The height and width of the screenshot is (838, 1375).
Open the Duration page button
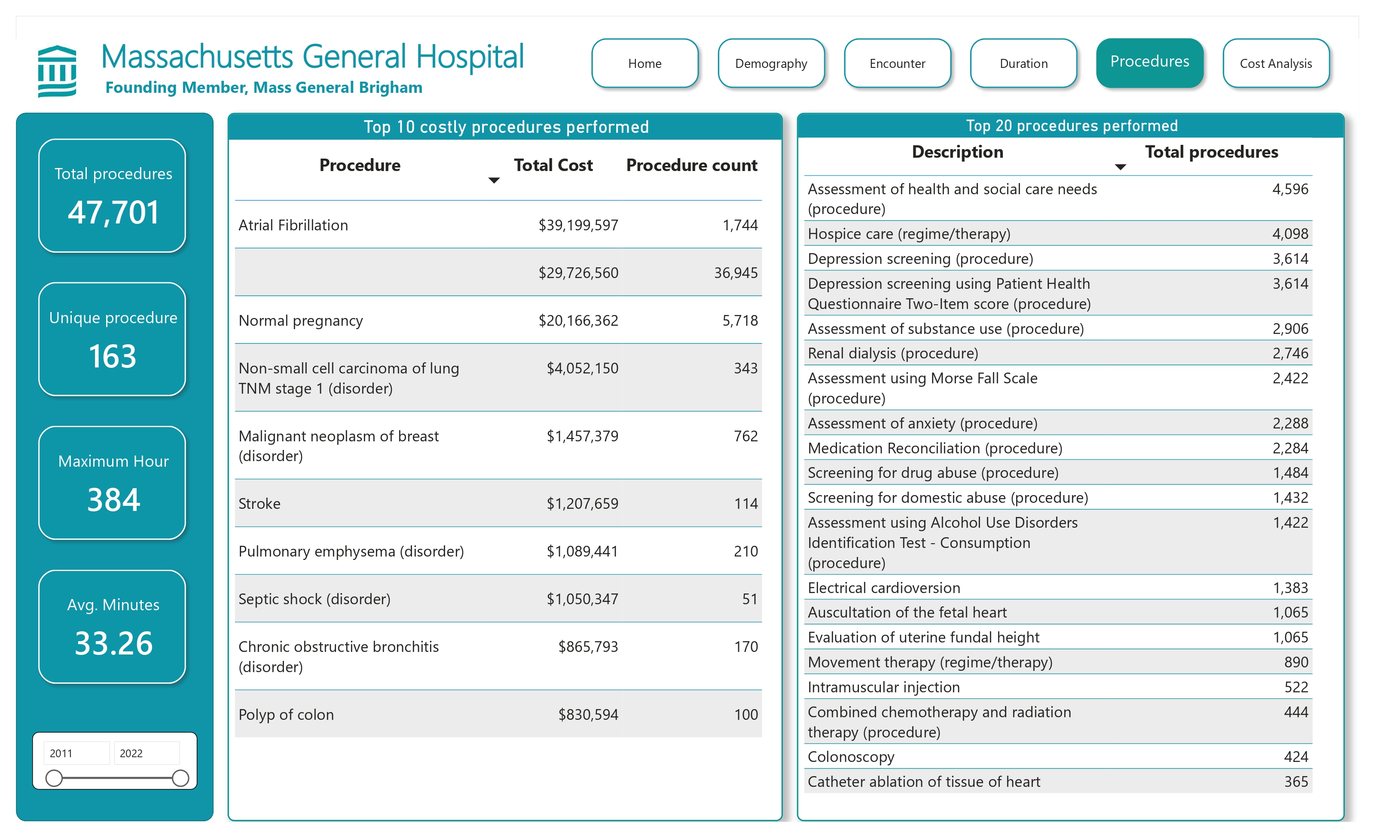[x=1023, y=64]
